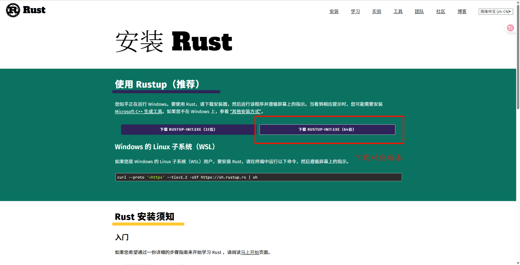Screen dimensions: 520x265
Task: Open the 团队 navigation link
Action: tap(419, 11)
